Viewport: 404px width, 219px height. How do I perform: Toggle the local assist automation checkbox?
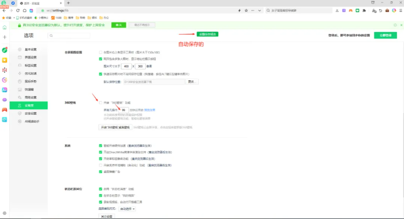(x=100, y=165)
